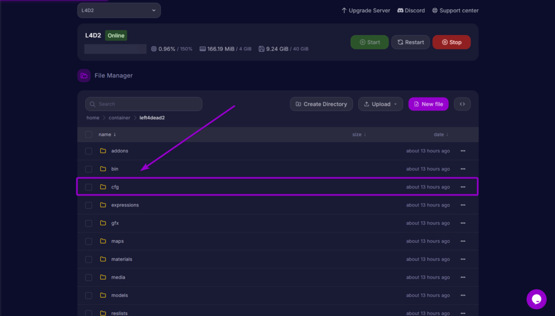Click the File Manager folder icon
The width and height of the screenshot is (555, 316).
coord(84,76)
